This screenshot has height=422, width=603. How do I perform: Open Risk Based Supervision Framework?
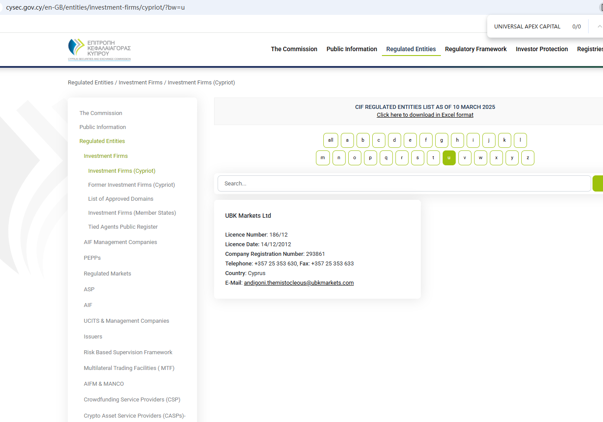(128, 352)
